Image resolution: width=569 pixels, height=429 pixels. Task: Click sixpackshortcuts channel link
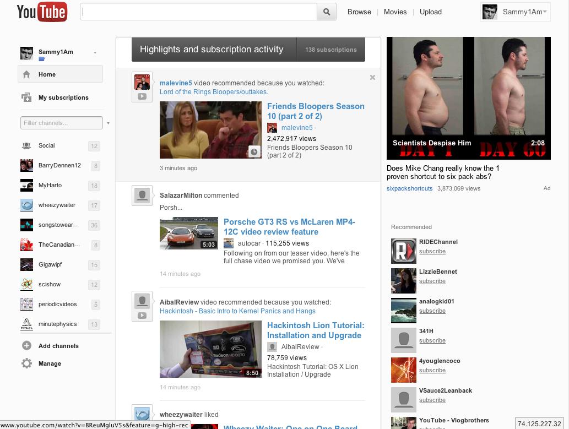click(410, 188)
